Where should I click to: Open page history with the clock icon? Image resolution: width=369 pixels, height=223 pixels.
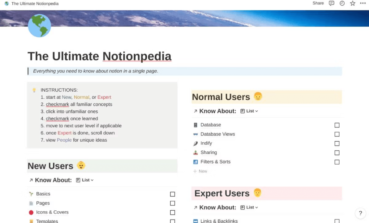(x=342, y=3)
